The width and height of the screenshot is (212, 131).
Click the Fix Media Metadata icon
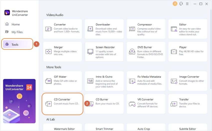tap(132, 81)
